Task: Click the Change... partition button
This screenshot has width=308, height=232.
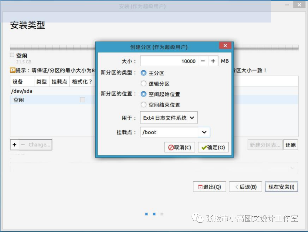Action: [x=39, y=145]
